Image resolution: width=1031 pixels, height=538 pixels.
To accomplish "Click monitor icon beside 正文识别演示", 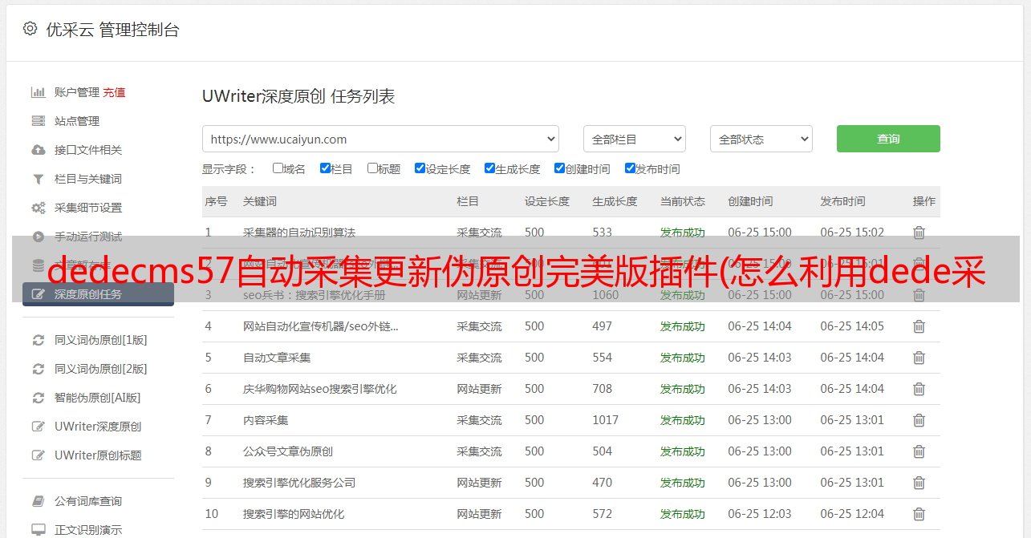I will 38,530.
